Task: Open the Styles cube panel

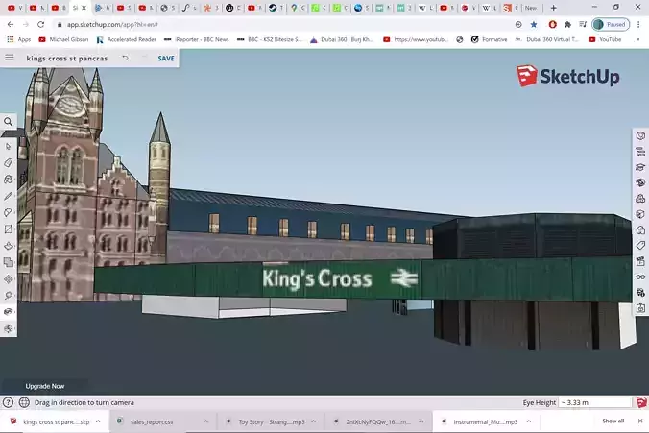Action: (x=640, y=214)
